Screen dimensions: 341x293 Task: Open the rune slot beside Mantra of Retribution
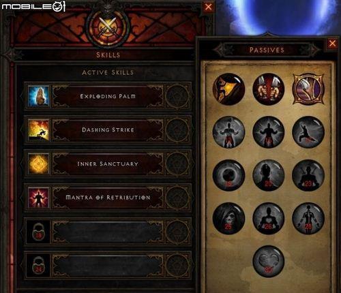(177, 198)
